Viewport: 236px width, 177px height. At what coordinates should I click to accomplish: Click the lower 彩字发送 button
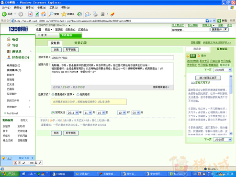tap(71, 133)
